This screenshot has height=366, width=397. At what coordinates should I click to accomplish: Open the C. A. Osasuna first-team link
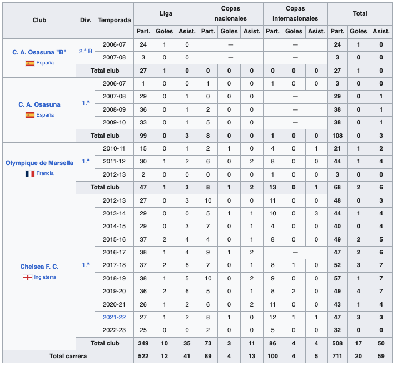[x=39, y=104]
